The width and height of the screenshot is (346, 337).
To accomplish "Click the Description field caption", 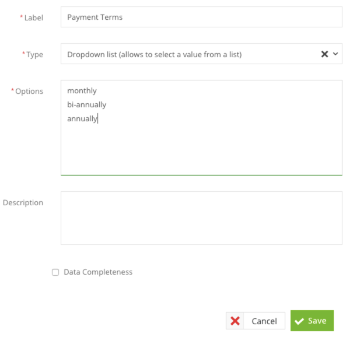I will 23,202.
